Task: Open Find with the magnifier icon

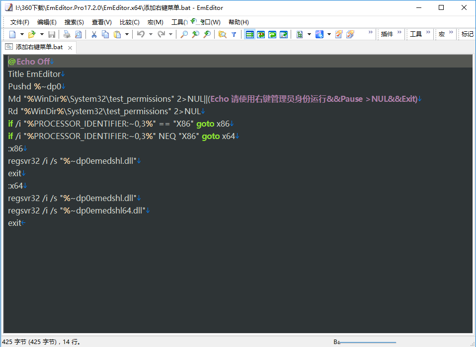Action: pos(184,34)
